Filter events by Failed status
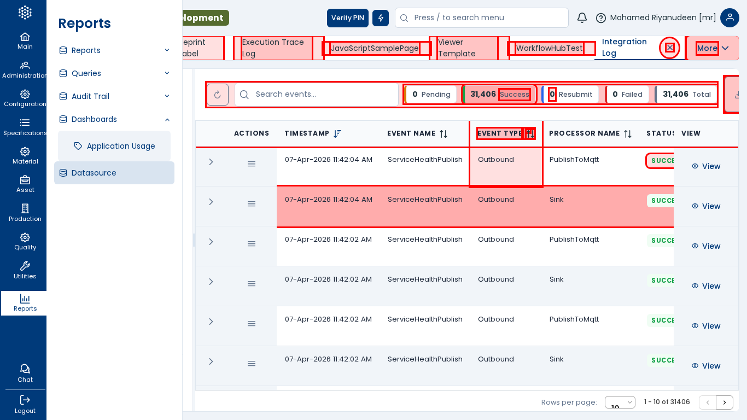747x420 pixels. click(627, 95)
